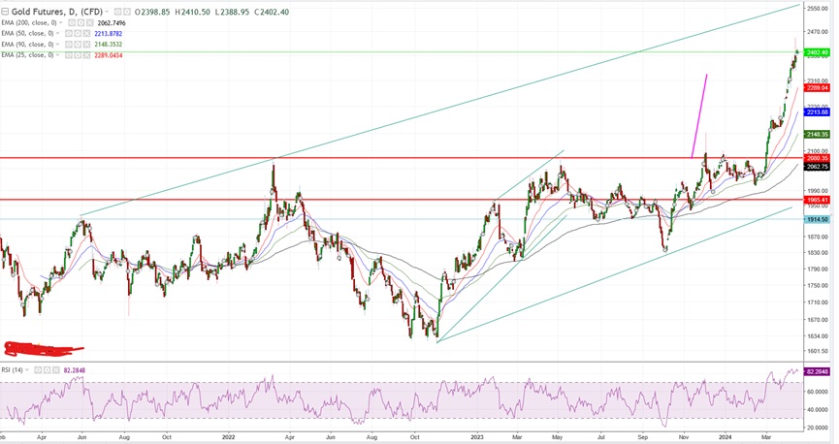Collapse the Gold Futures legend box
This screenshot has height=444, width=839.
(x=4, y=12)
